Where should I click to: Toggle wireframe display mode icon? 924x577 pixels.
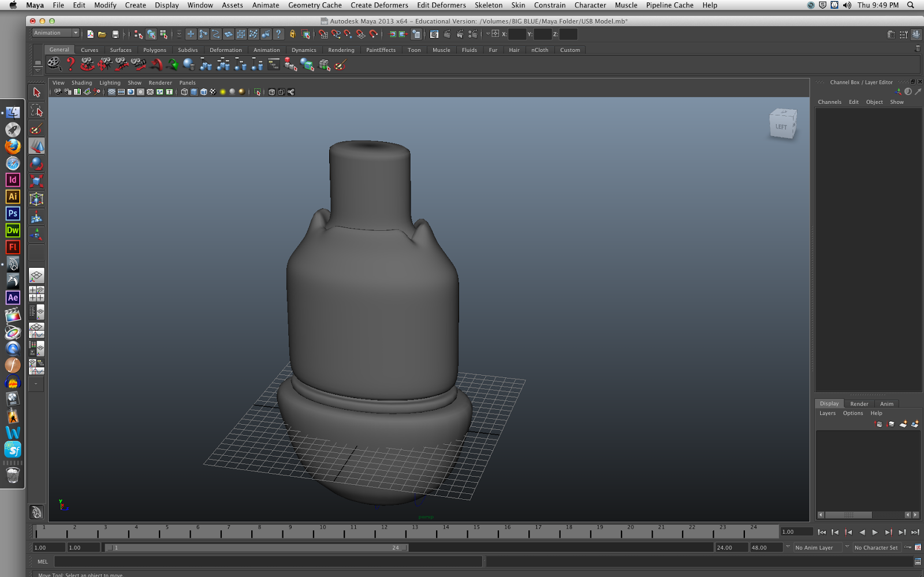tap(183, 92)
